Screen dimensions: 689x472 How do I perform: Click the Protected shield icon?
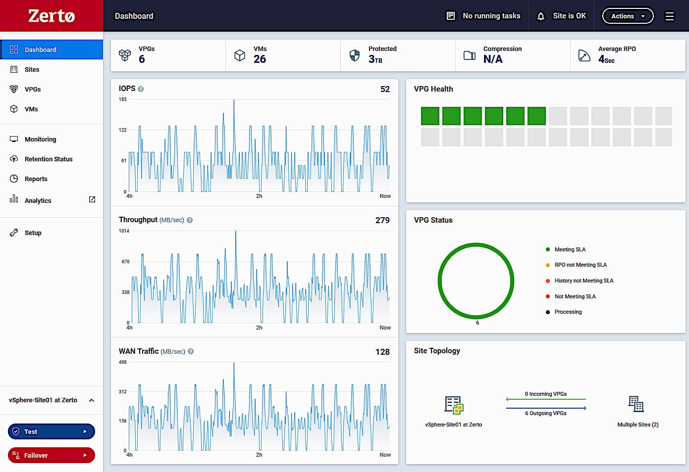355,55
